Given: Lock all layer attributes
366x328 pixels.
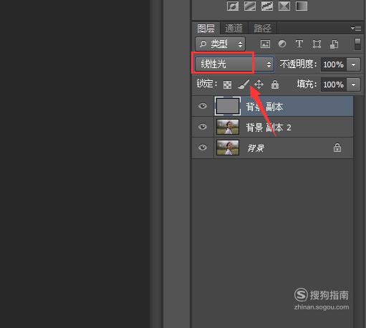Looking at the screenshot, I should click(x=275, y=85).
